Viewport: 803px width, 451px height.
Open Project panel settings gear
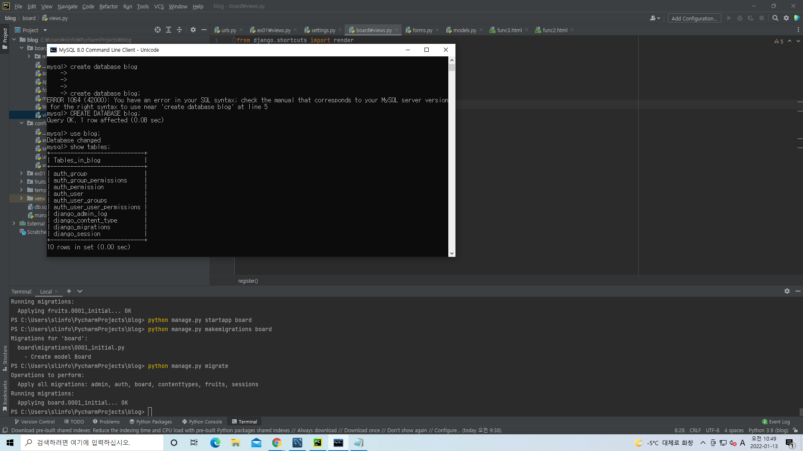193,30
